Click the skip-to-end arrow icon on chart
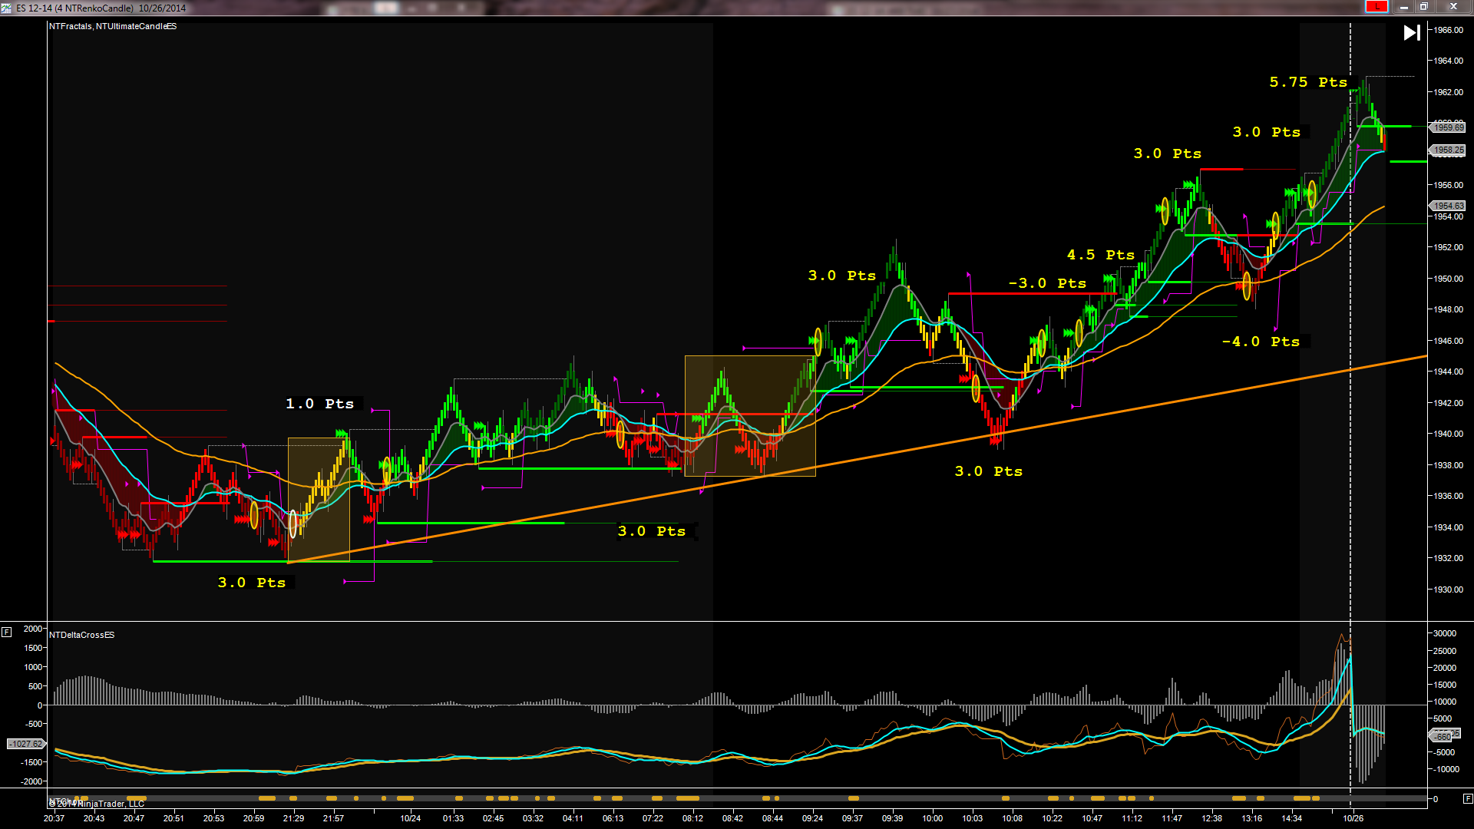The image size is (1474, 829). 1411,33
